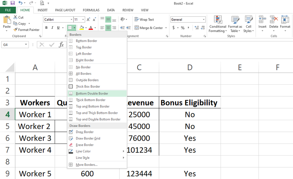
Task: Click the Fill Color paint bucket icon
Action: click(82, 28)
